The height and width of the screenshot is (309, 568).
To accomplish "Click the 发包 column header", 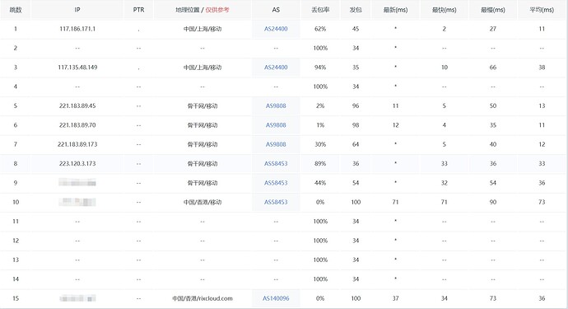I will click(356, 10).
